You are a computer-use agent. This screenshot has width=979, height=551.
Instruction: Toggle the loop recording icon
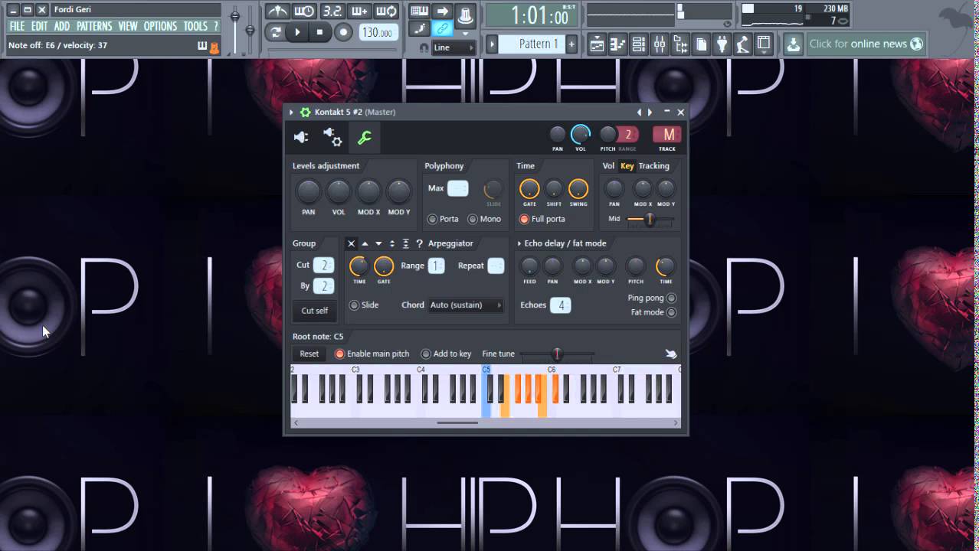click(387, 11)
